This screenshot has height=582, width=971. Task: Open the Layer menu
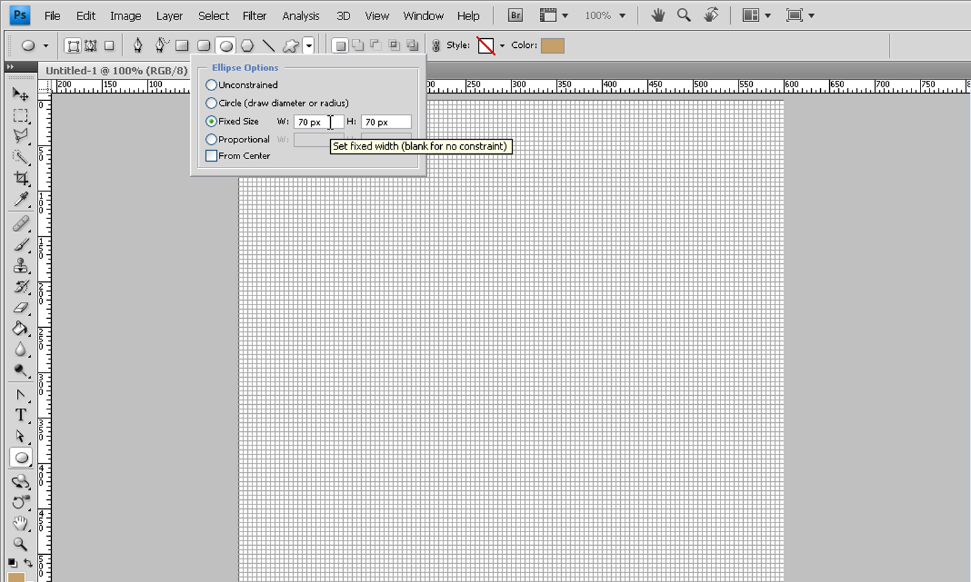(170, 16)
